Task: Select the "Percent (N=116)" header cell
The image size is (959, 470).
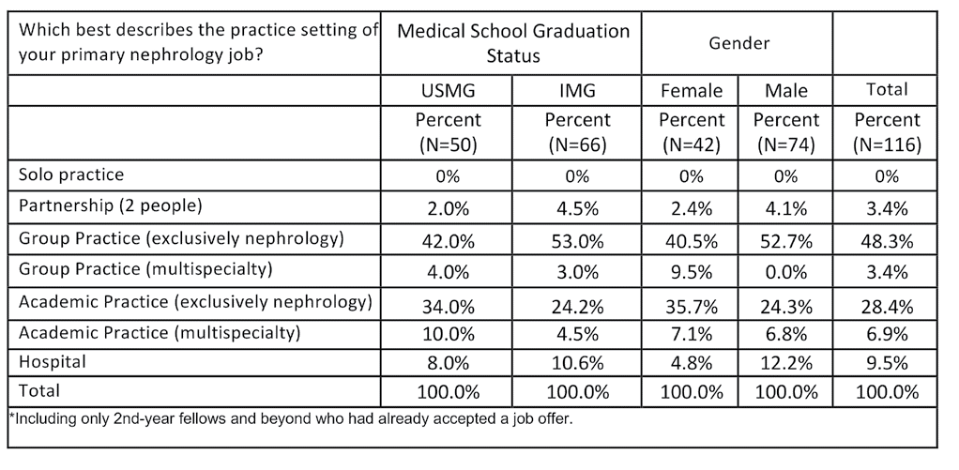Action: tap(887, 132)
